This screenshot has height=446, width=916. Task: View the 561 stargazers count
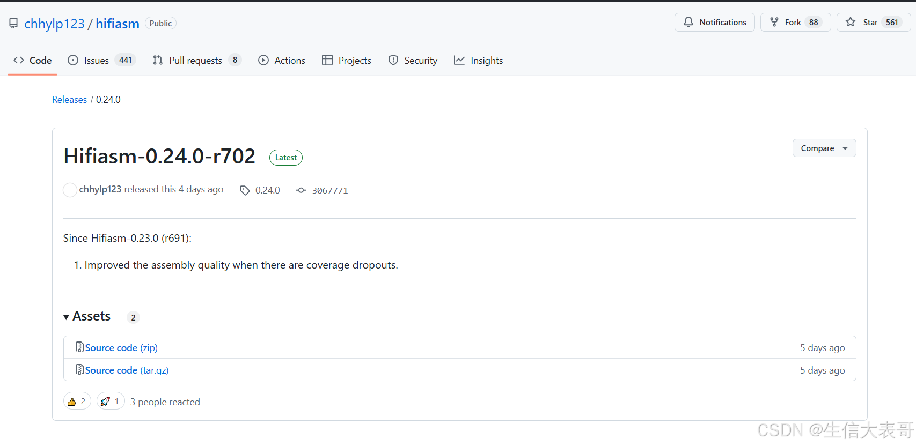pyautogui.click(x=892, y=23)
